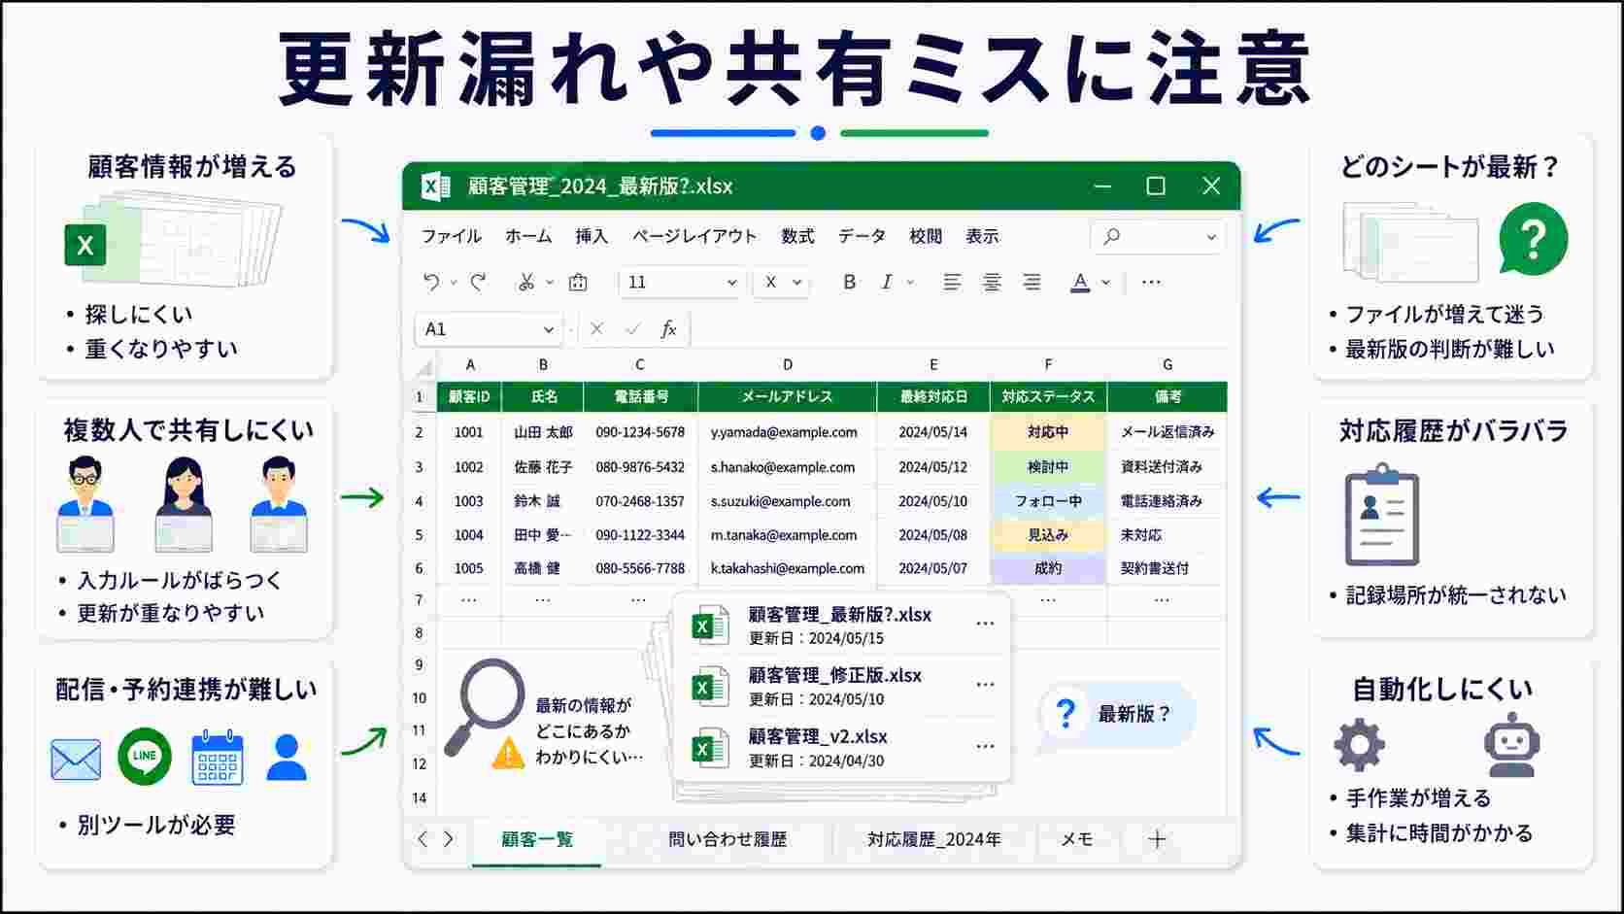This screenshot has height=914, width=1624.
Task: Open the 表示 tab
Action: point(982,236)
